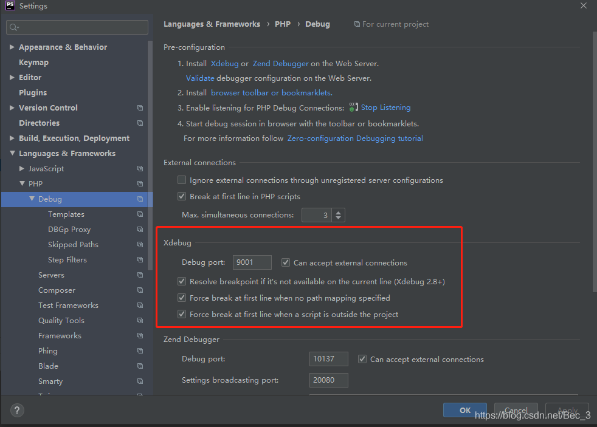Enable Ignore external connections through unregistered servers
The height and width of the screenshot is (427, 597).
pyautogui.click(x=182, y=180)
